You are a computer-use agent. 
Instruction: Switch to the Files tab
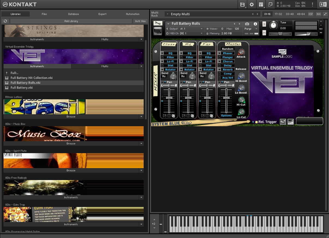pos(44,14)
